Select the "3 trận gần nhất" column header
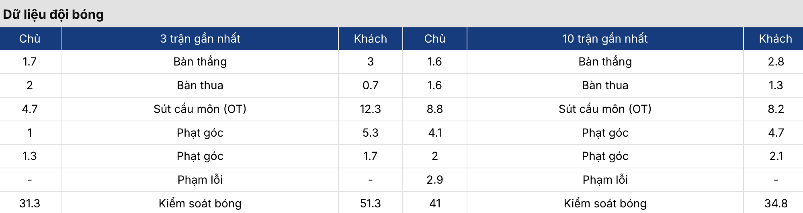The image size is (803, 213). [200, 39]
